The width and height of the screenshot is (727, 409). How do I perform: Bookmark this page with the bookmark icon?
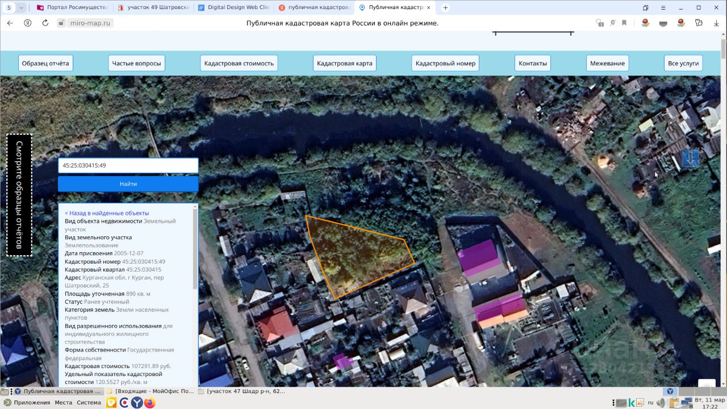(624, 23)
